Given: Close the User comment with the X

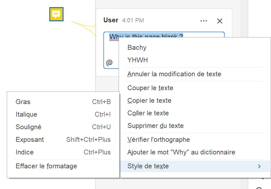Looking at the screenshot, I should click(x=219, y=21).
